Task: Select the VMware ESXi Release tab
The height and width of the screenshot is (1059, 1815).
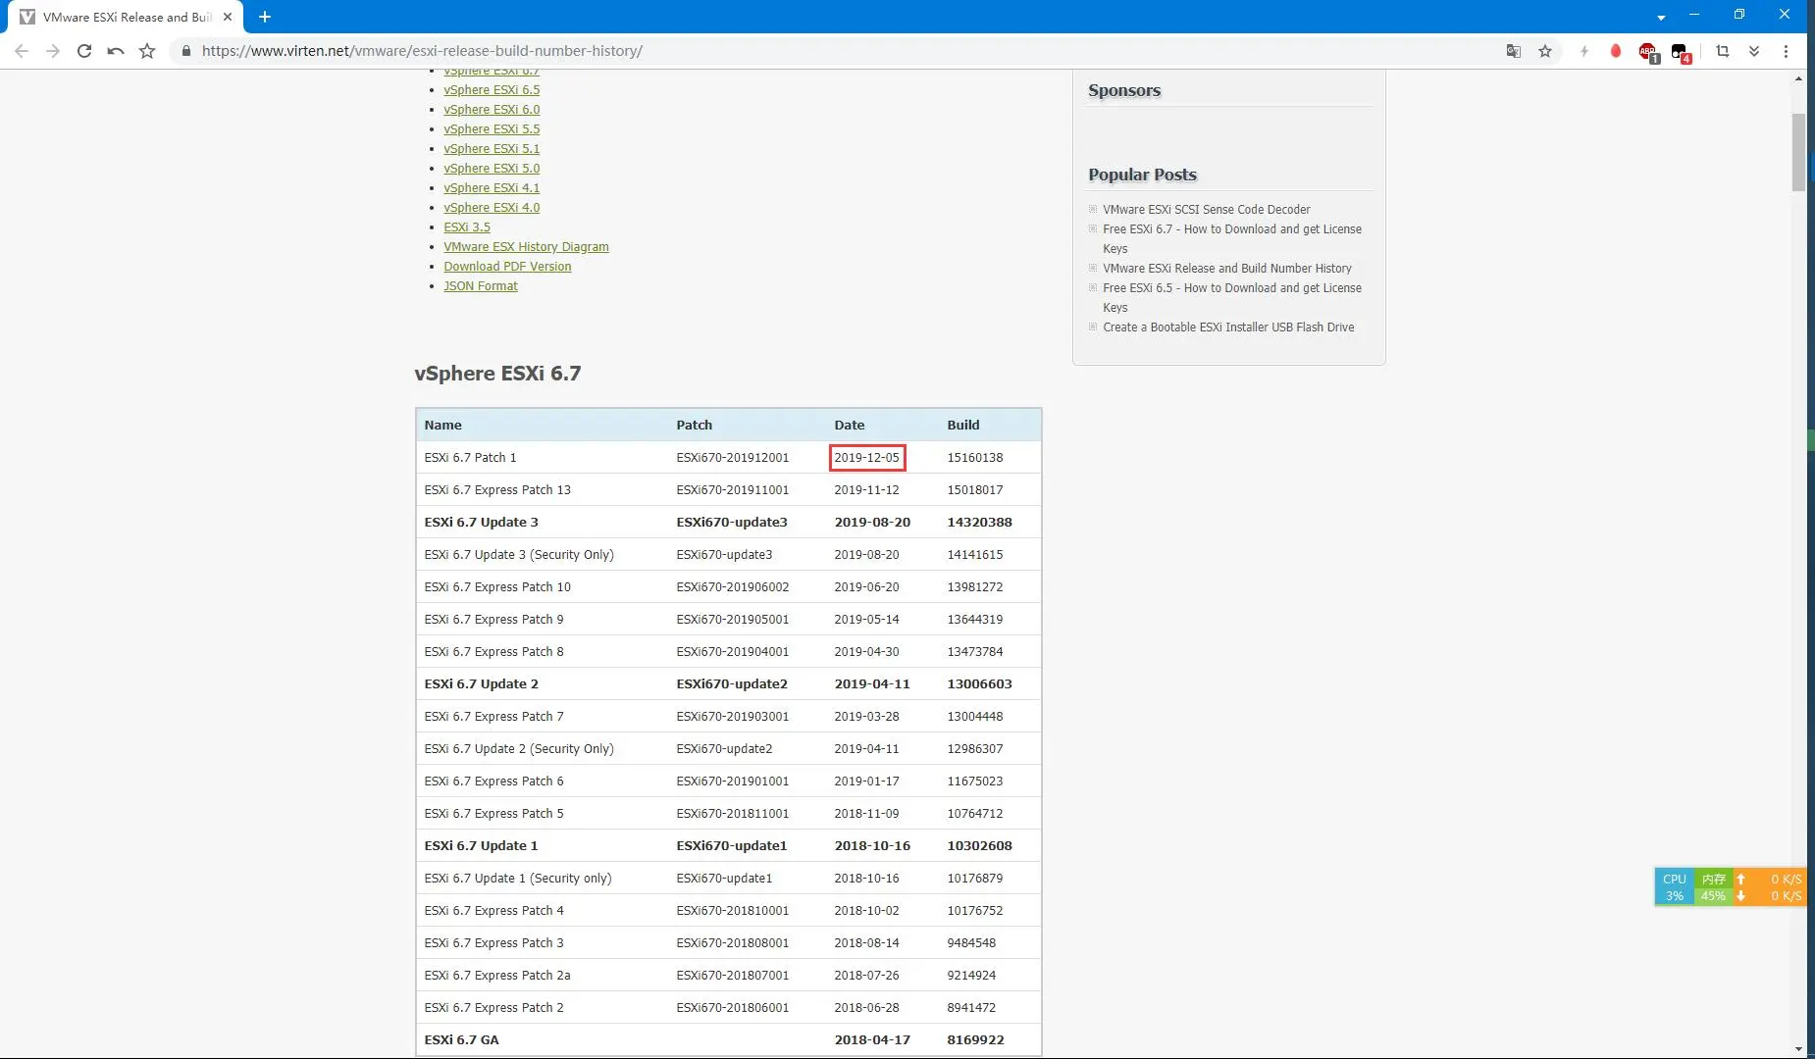Action: click(126, 17)
